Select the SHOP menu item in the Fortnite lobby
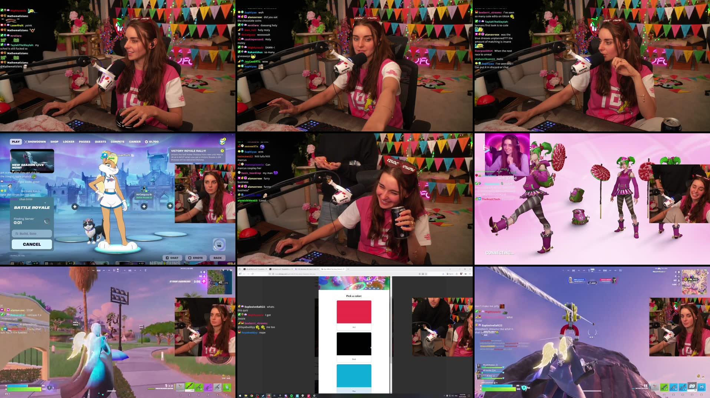 (55, 141)
